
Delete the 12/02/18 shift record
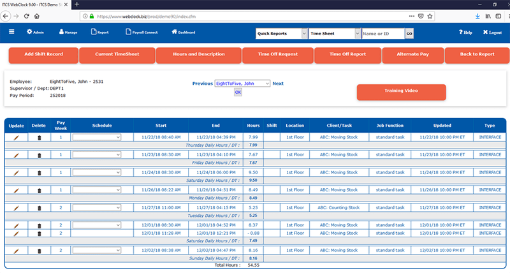click(x=40, y=251)
